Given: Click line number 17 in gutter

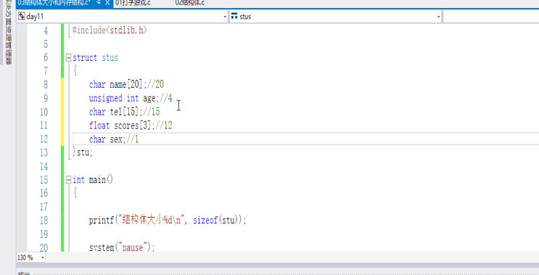Looking at the screenshot, I should (44, 207).
